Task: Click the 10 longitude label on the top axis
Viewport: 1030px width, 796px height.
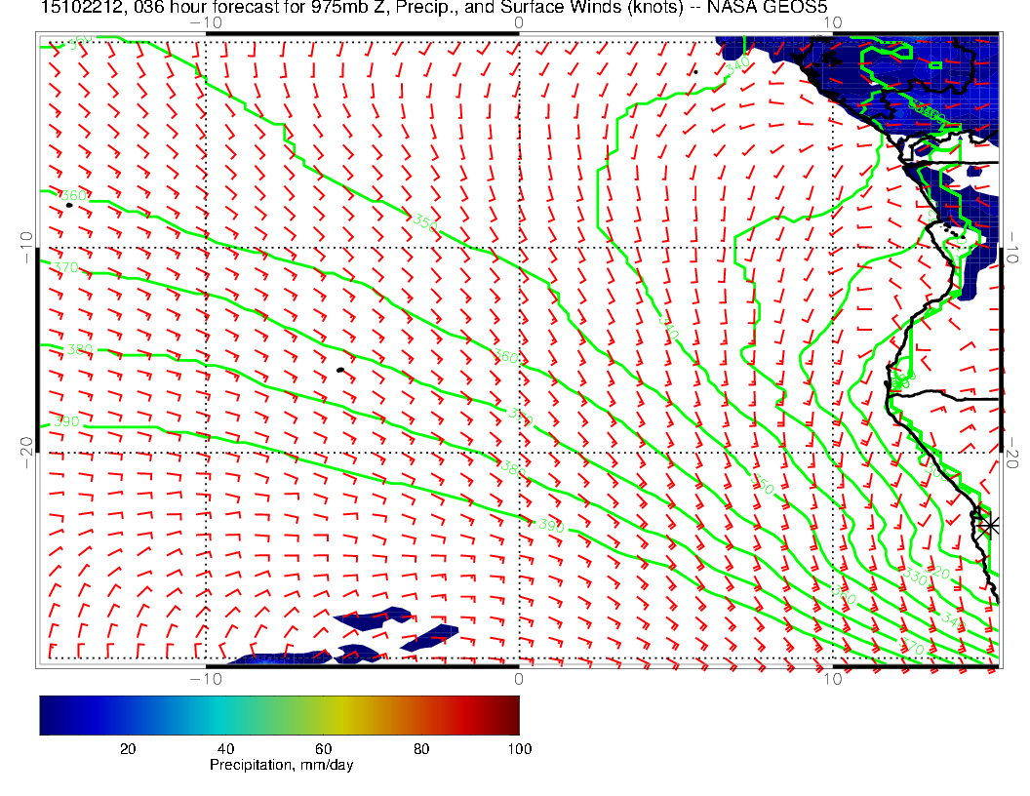Action: tap(832, 23)
